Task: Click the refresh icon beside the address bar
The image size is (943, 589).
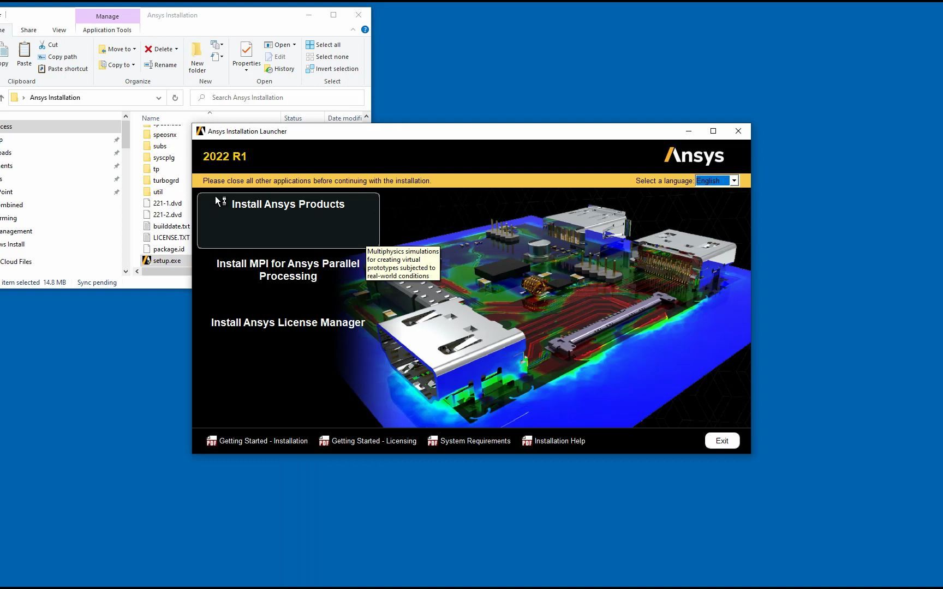Action: pyautogui.click(x=174, y=97)
